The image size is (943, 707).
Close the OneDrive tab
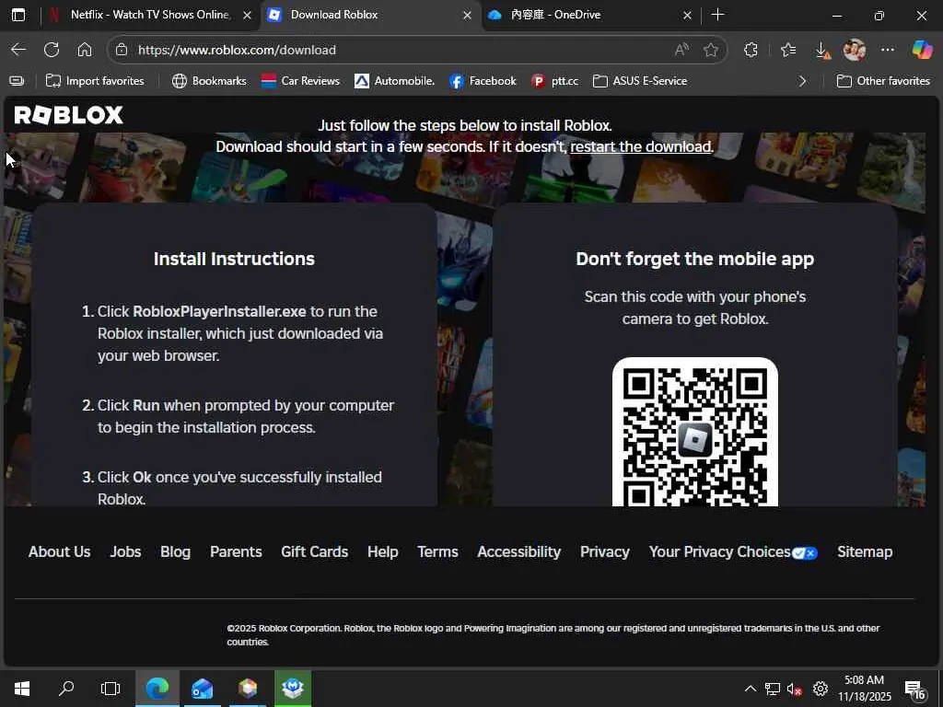(687, 16)
